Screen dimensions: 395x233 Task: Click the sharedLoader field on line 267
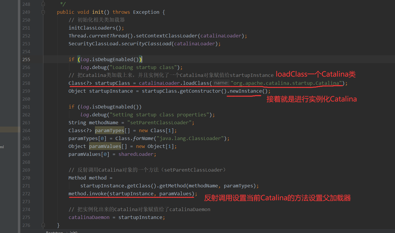[136, 154]
